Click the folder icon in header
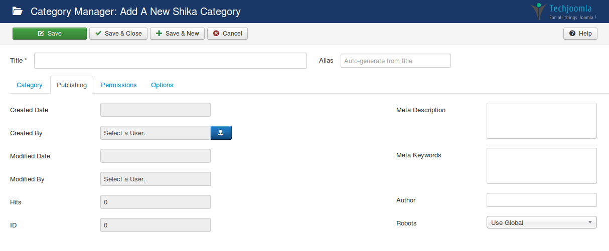 17,11
